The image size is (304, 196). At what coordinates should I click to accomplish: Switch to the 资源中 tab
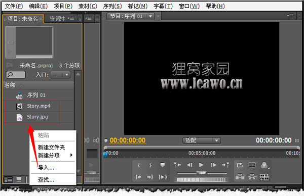click(x=57, y=19)
